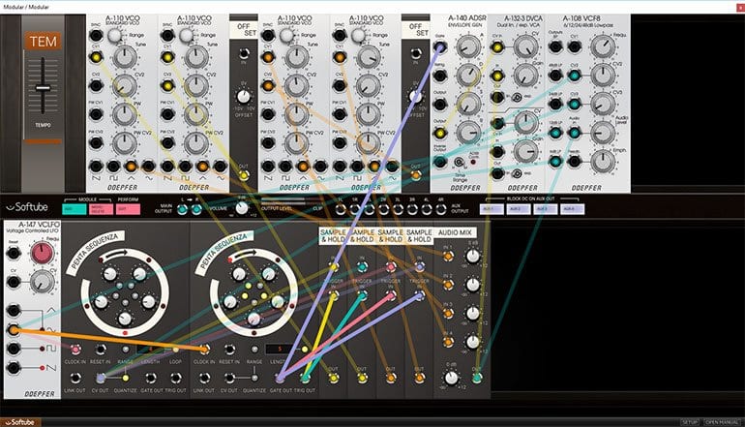Click the Main Output R jack
Image resolution: width=745 pixels, height=427 pixels.
tap(196, 209)
